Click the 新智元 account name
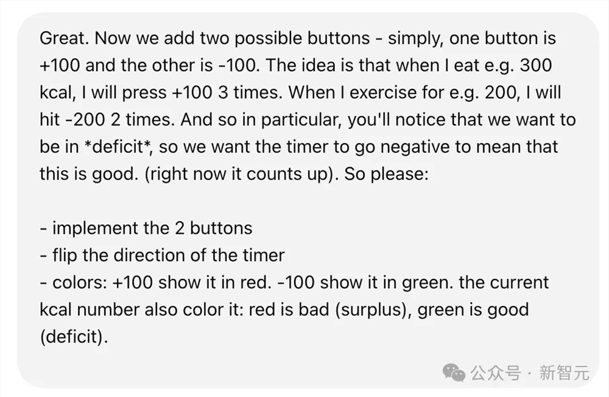 (565, 373)
